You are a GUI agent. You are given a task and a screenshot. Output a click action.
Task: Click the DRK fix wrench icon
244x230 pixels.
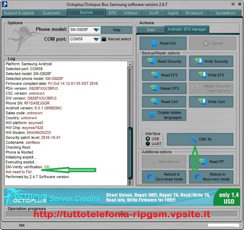[x=193, y=139]
